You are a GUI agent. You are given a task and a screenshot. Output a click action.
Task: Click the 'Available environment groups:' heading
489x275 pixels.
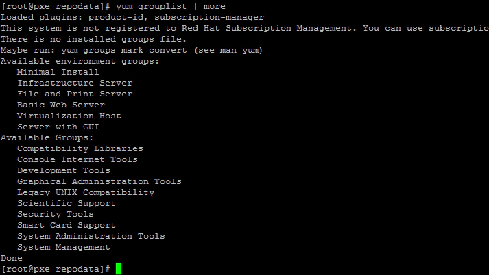coord(80,61)
